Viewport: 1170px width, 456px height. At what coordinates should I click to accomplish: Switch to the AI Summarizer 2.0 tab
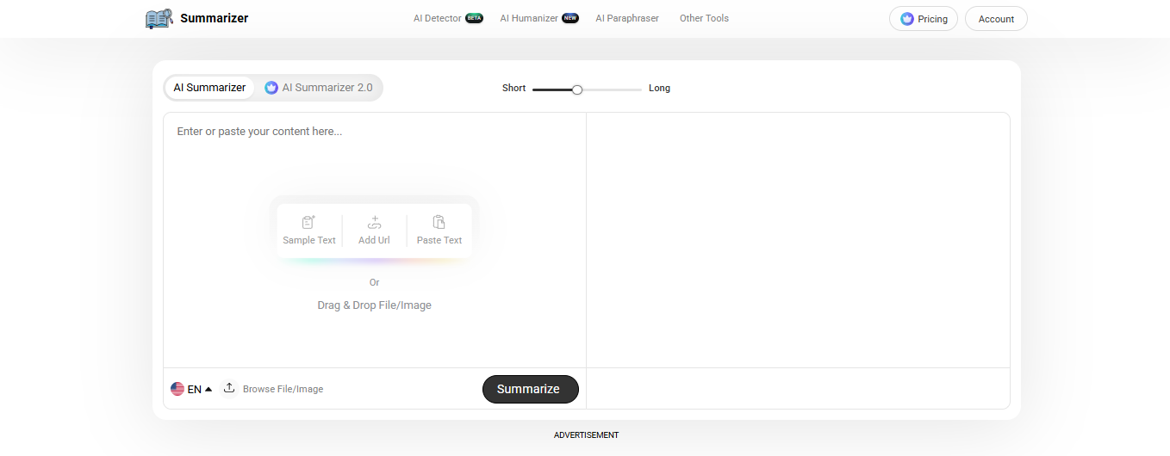coord(319,88)
